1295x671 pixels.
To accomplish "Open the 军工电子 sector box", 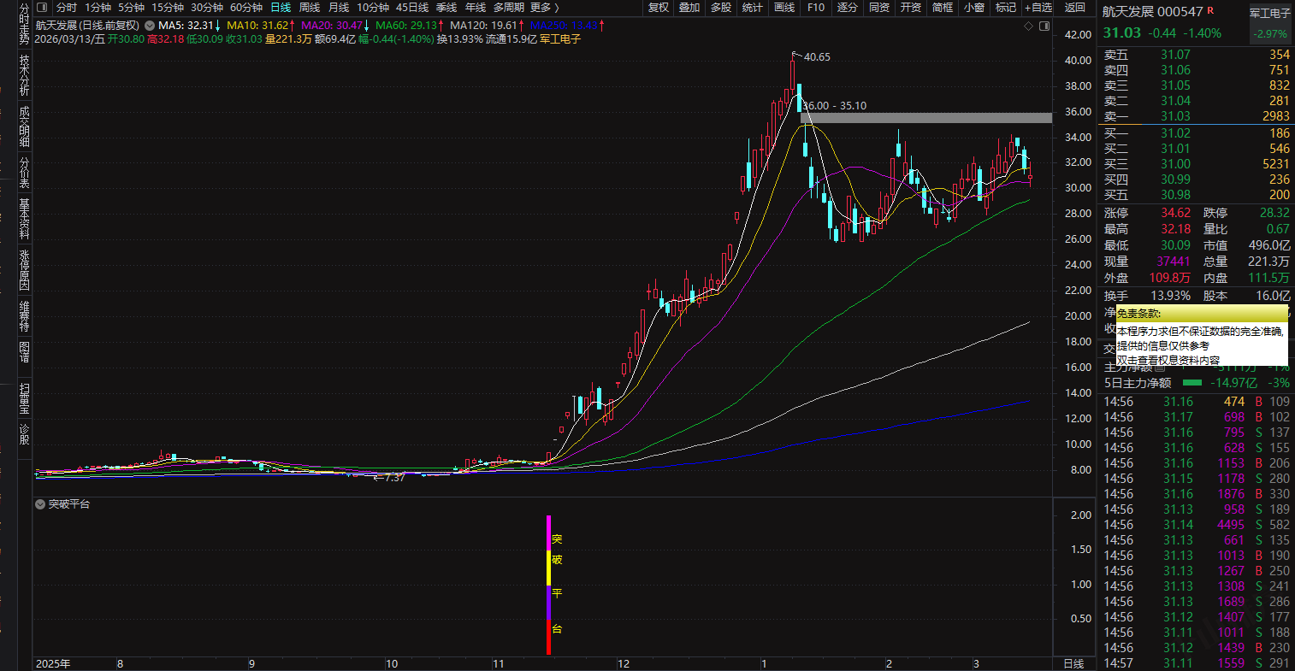I will pyautogui.click(x=1269, y=24).
